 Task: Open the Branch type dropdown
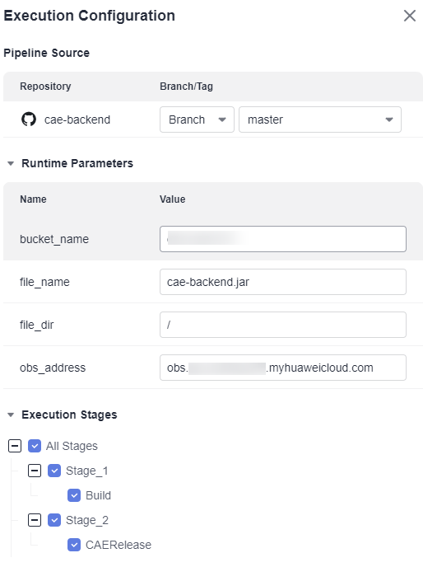point(197,119)
